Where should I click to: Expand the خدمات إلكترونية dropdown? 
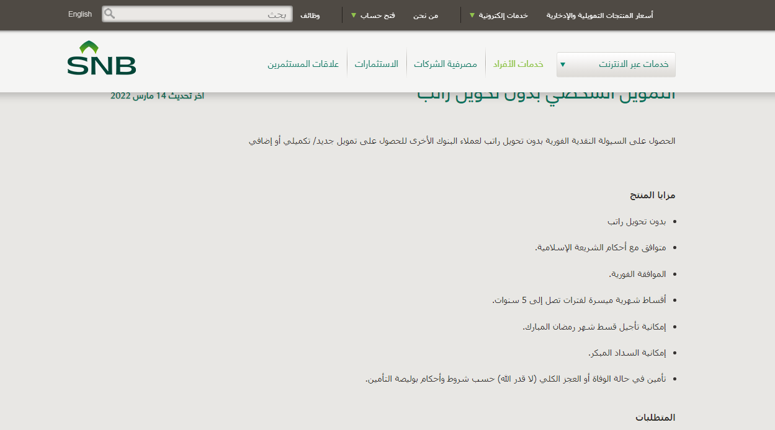pos(499,15)
